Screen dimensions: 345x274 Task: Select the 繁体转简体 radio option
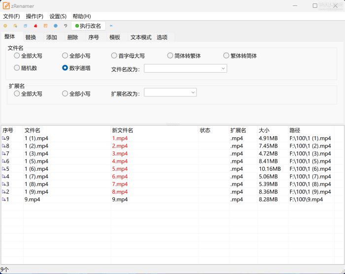coord(226,56)
